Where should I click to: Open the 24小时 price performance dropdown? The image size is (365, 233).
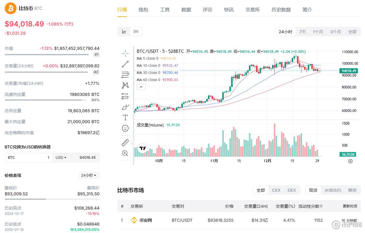point(89,175)
